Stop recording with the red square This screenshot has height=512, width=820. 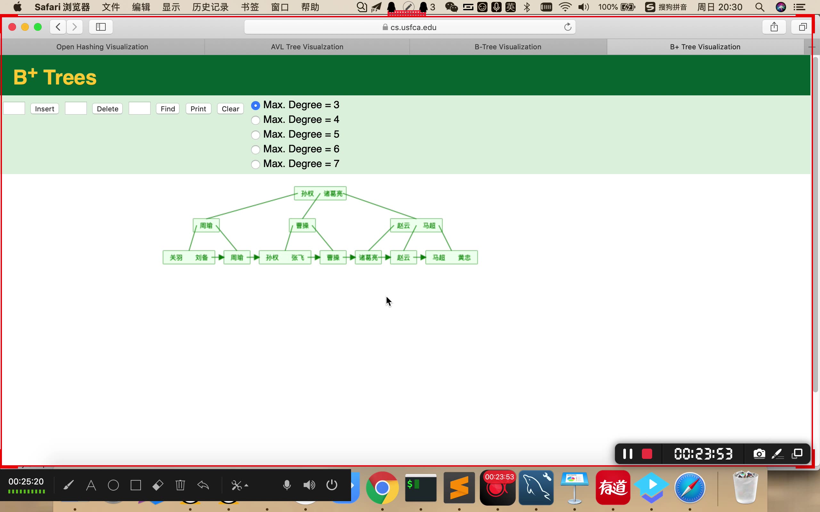647,454
